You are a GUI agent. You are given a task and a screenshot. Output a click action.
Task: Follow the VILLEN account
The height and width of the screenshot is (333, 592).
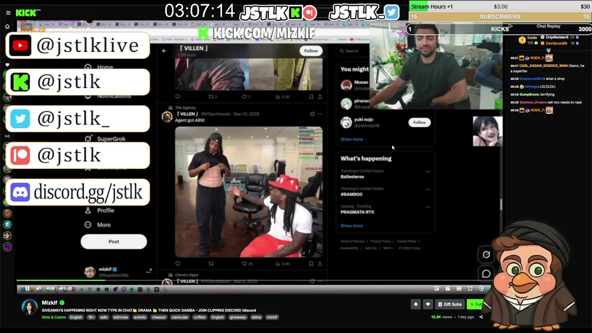(x=311, y=51)
